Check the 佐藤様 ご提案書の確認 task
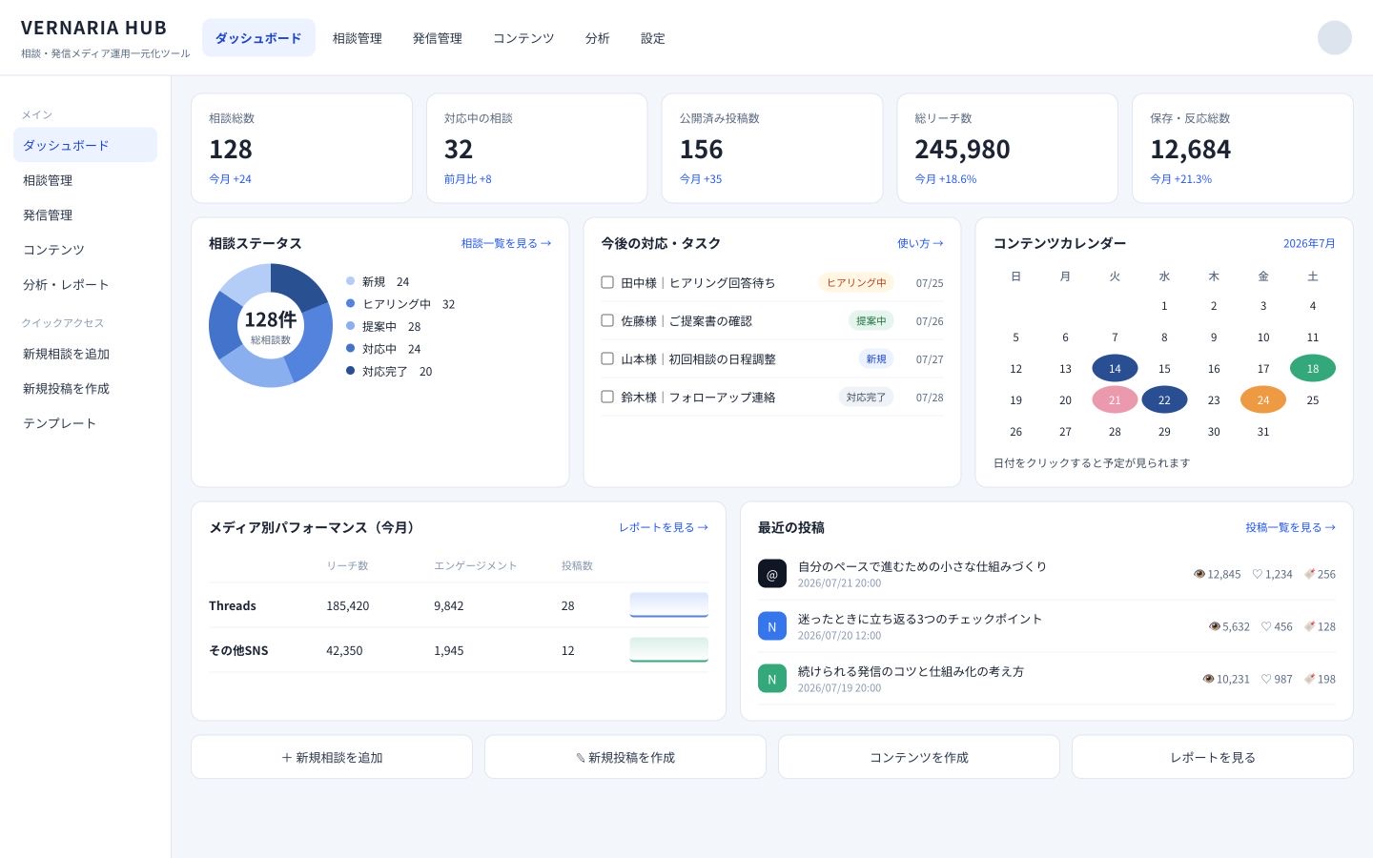The image size is (1373, 858). pyautogui.click(x=607, y=320)
